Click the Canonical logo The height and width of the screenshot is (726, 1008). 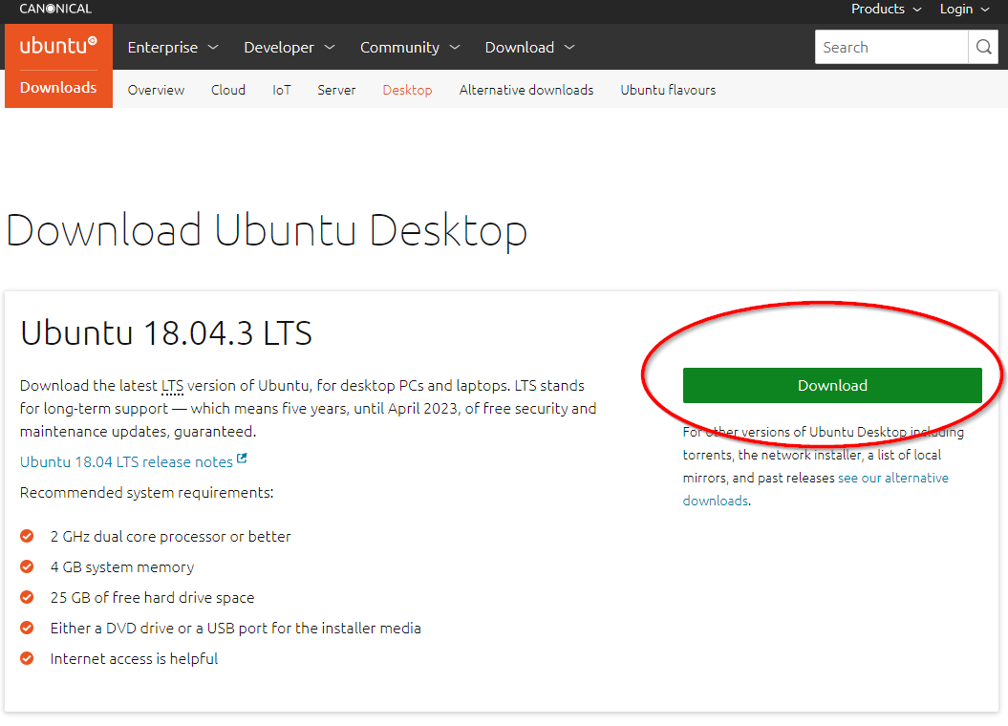point(55,9)
